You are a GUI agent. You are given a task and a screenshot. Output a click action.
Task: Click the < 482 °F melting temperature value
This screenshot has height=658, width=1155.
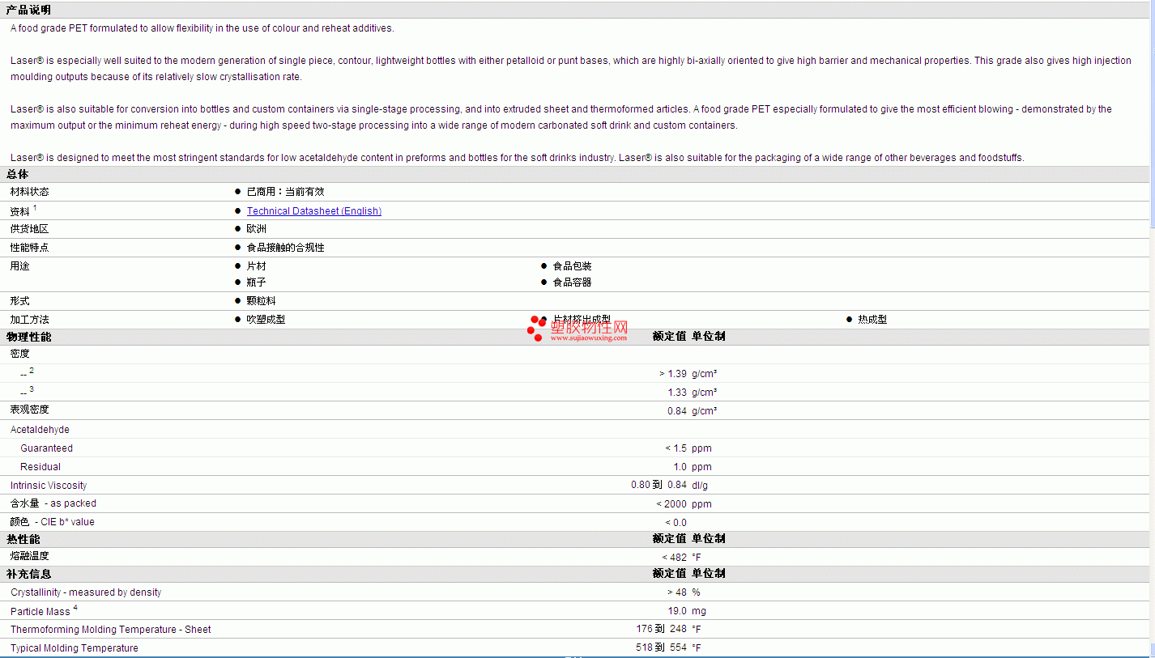click(x=682, y=558)
